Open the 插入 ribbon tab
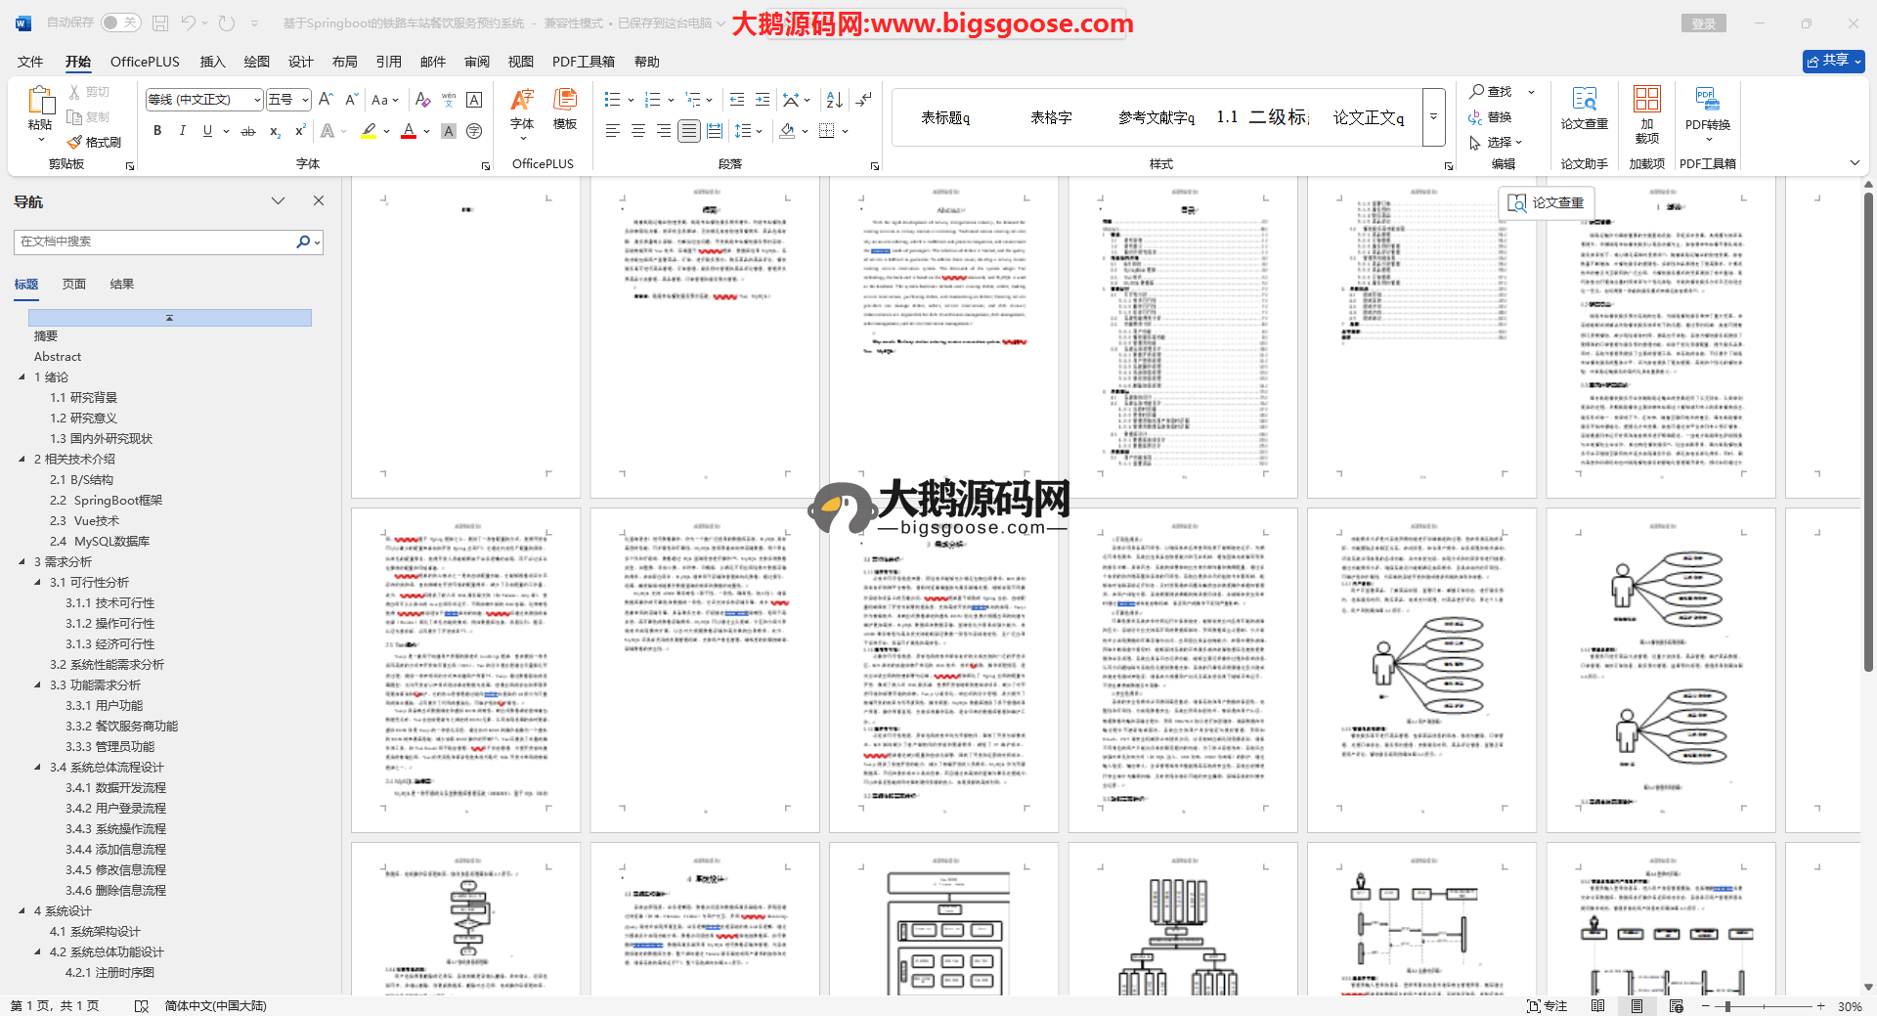This screenshot has width=1877, height=1016. tap(212, 62)
